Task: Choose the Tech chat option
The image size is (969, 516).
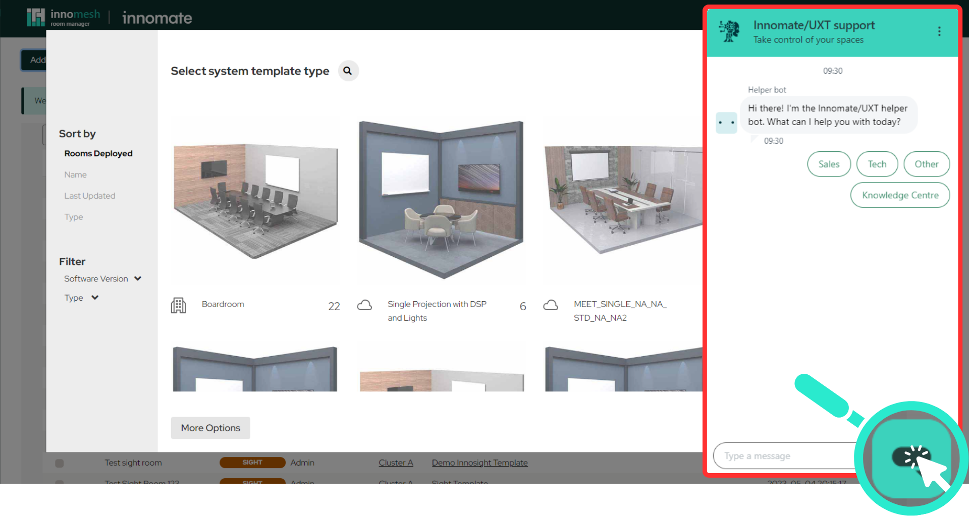Action: 877,164
